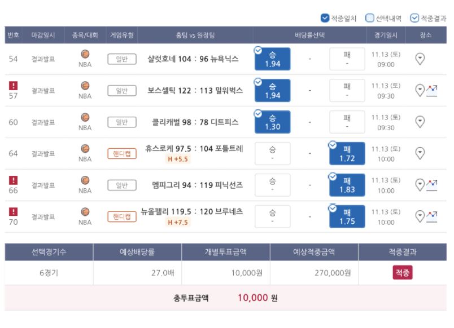Show trend chart for game 57

[432, 91]
